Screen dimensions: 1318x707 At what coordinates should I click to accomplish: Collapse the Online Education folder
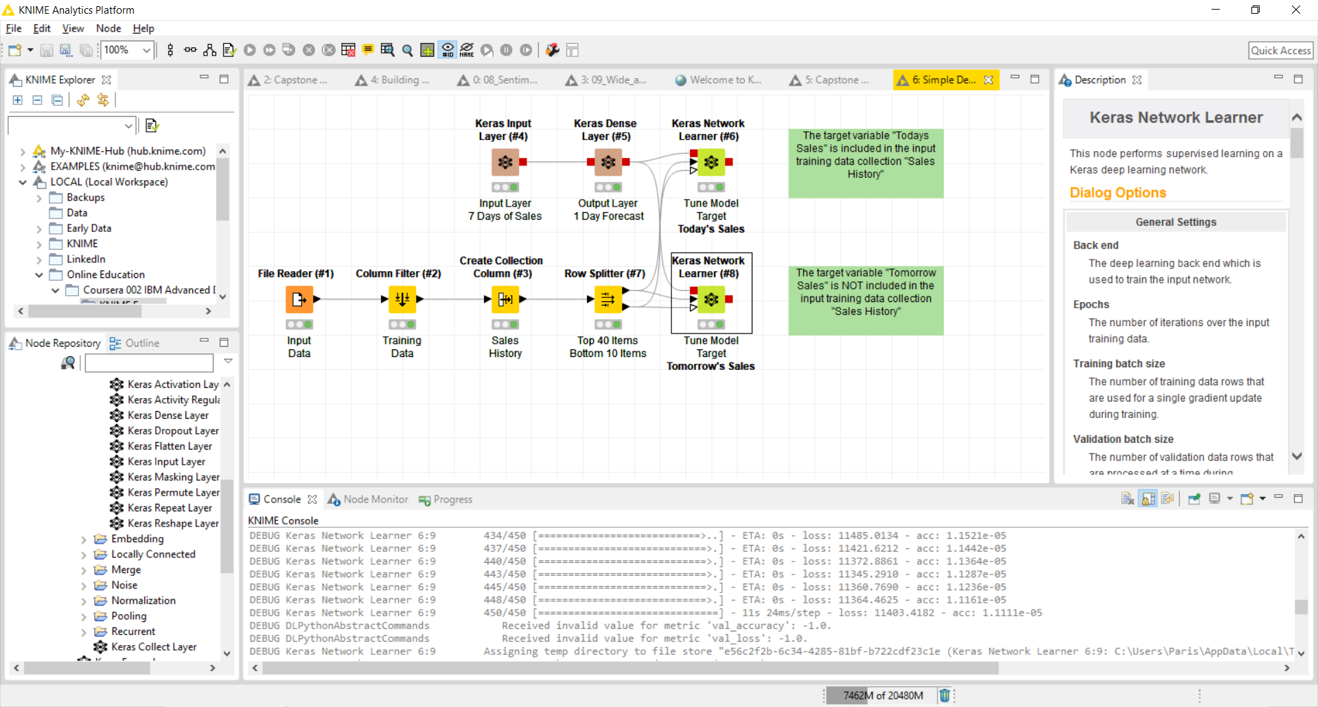(39, 275)
